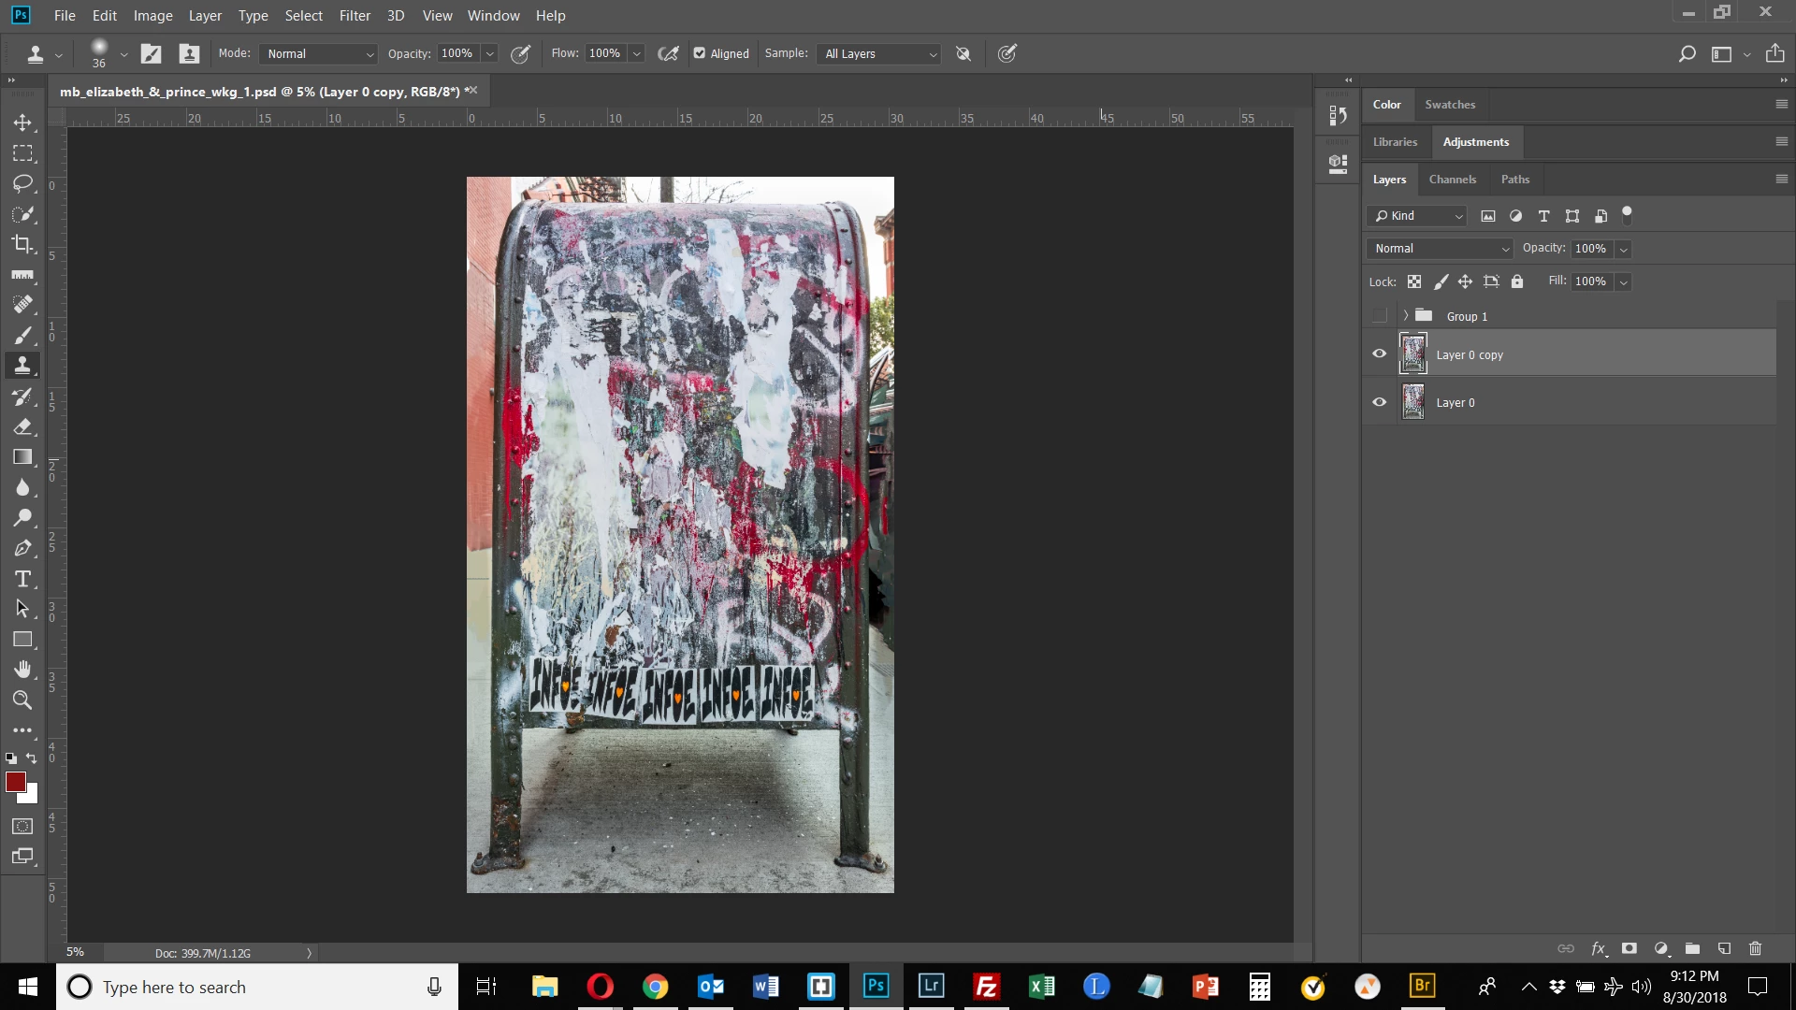Expand the Group 1 folder

1405,316
